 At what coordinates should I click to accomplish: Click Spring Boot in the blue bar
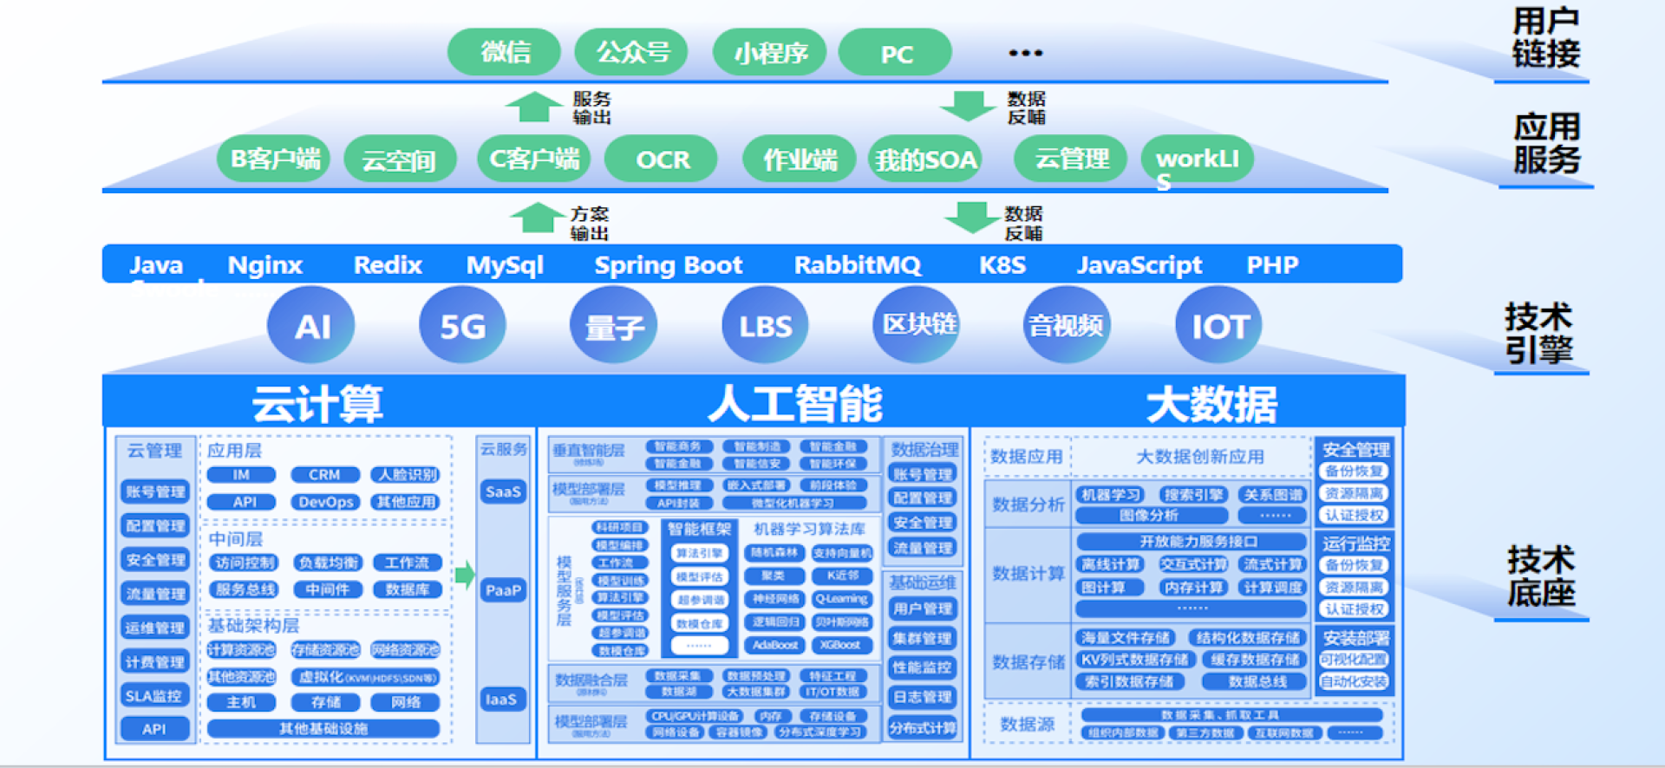[x=668, y=264]
